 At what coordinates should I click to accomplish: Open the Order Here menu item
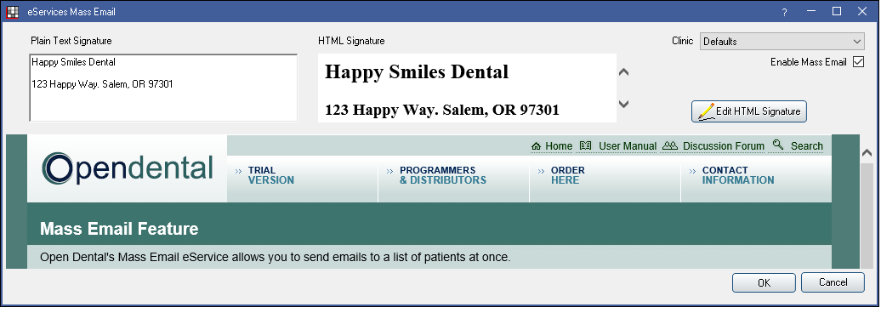567,175
